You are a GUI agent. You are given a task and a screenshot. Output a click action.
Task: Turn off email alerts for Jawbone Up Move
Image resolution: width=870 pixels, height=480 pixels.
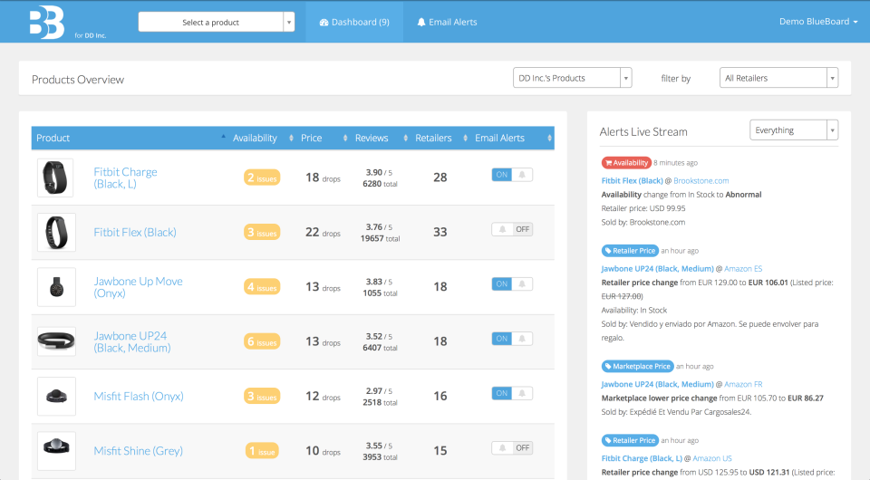click(x=512, y=283)
